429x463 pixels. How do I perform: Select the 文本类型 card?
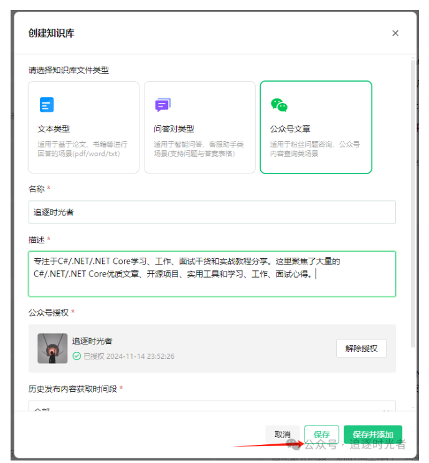click(x=83, y=127)
